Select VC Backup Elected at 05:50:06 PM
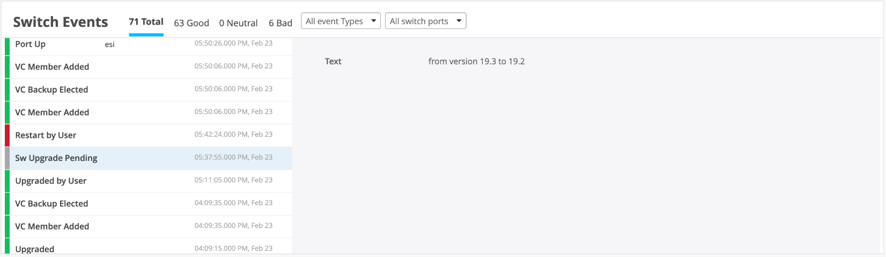This screenshot has width=886, height=257. [51, 90]
